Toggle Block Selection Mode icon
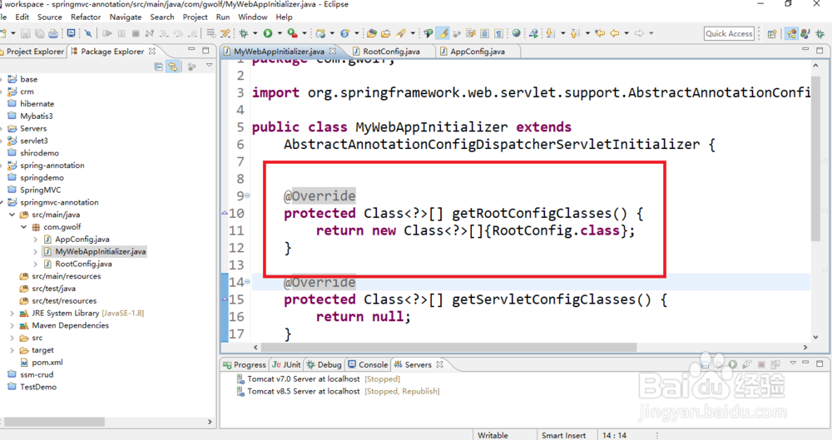832x440 pixels. (x=484, y=33)
